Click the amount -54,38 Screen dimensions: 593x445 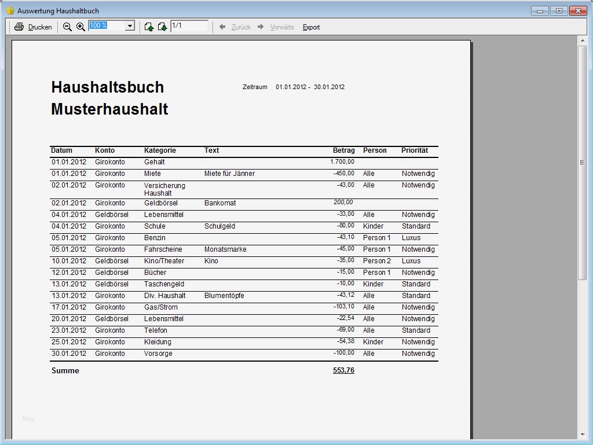pos(345,341)
